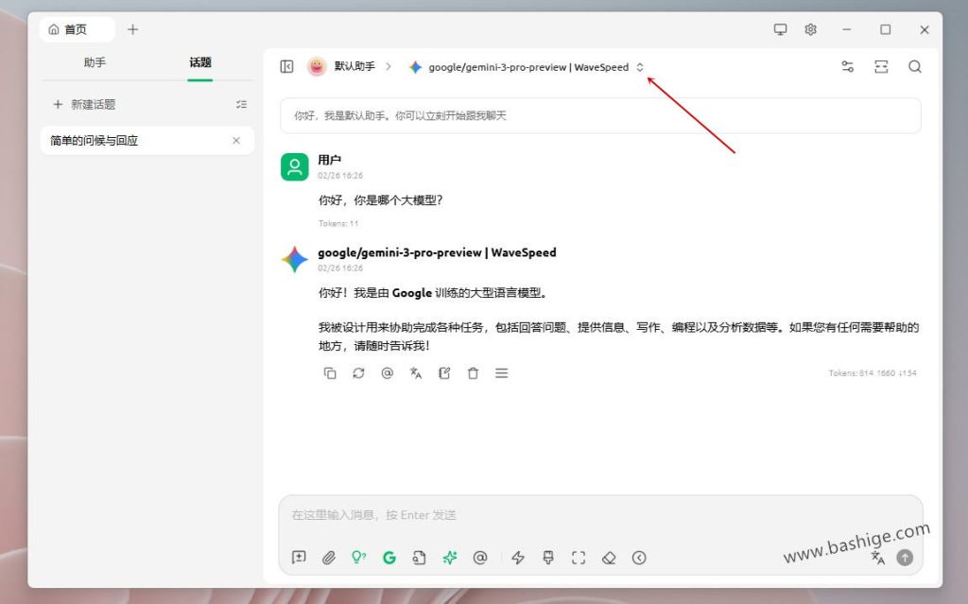Save the reply to notes
This screenshot has width=968, height=604.
click(x=444, y=373)
